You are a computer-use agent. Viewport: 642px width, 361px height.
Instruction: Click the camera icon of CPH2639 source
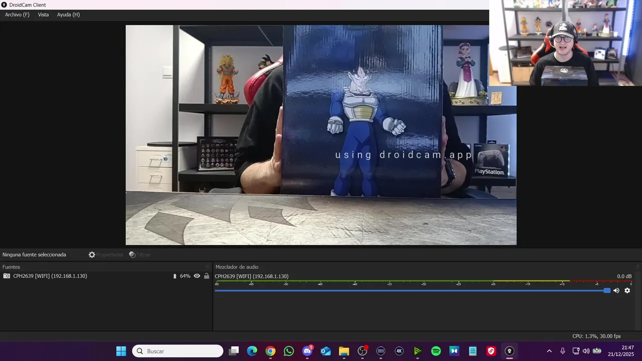(x=7, y=276)
